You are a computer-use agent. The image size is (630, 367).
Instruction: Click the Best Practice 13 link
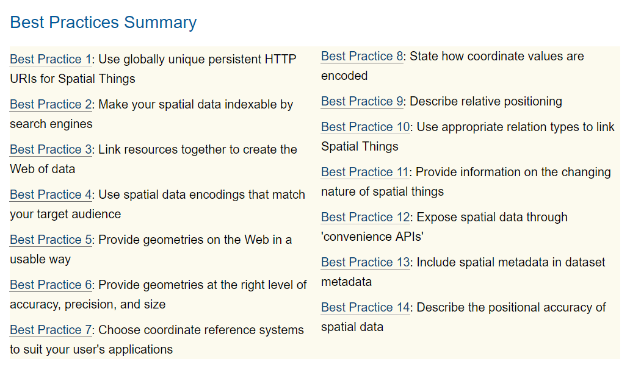[x=365, y=262]
